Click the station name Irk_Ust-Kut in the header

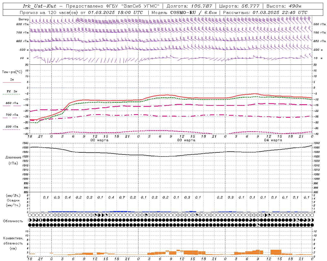coord(39,6)
